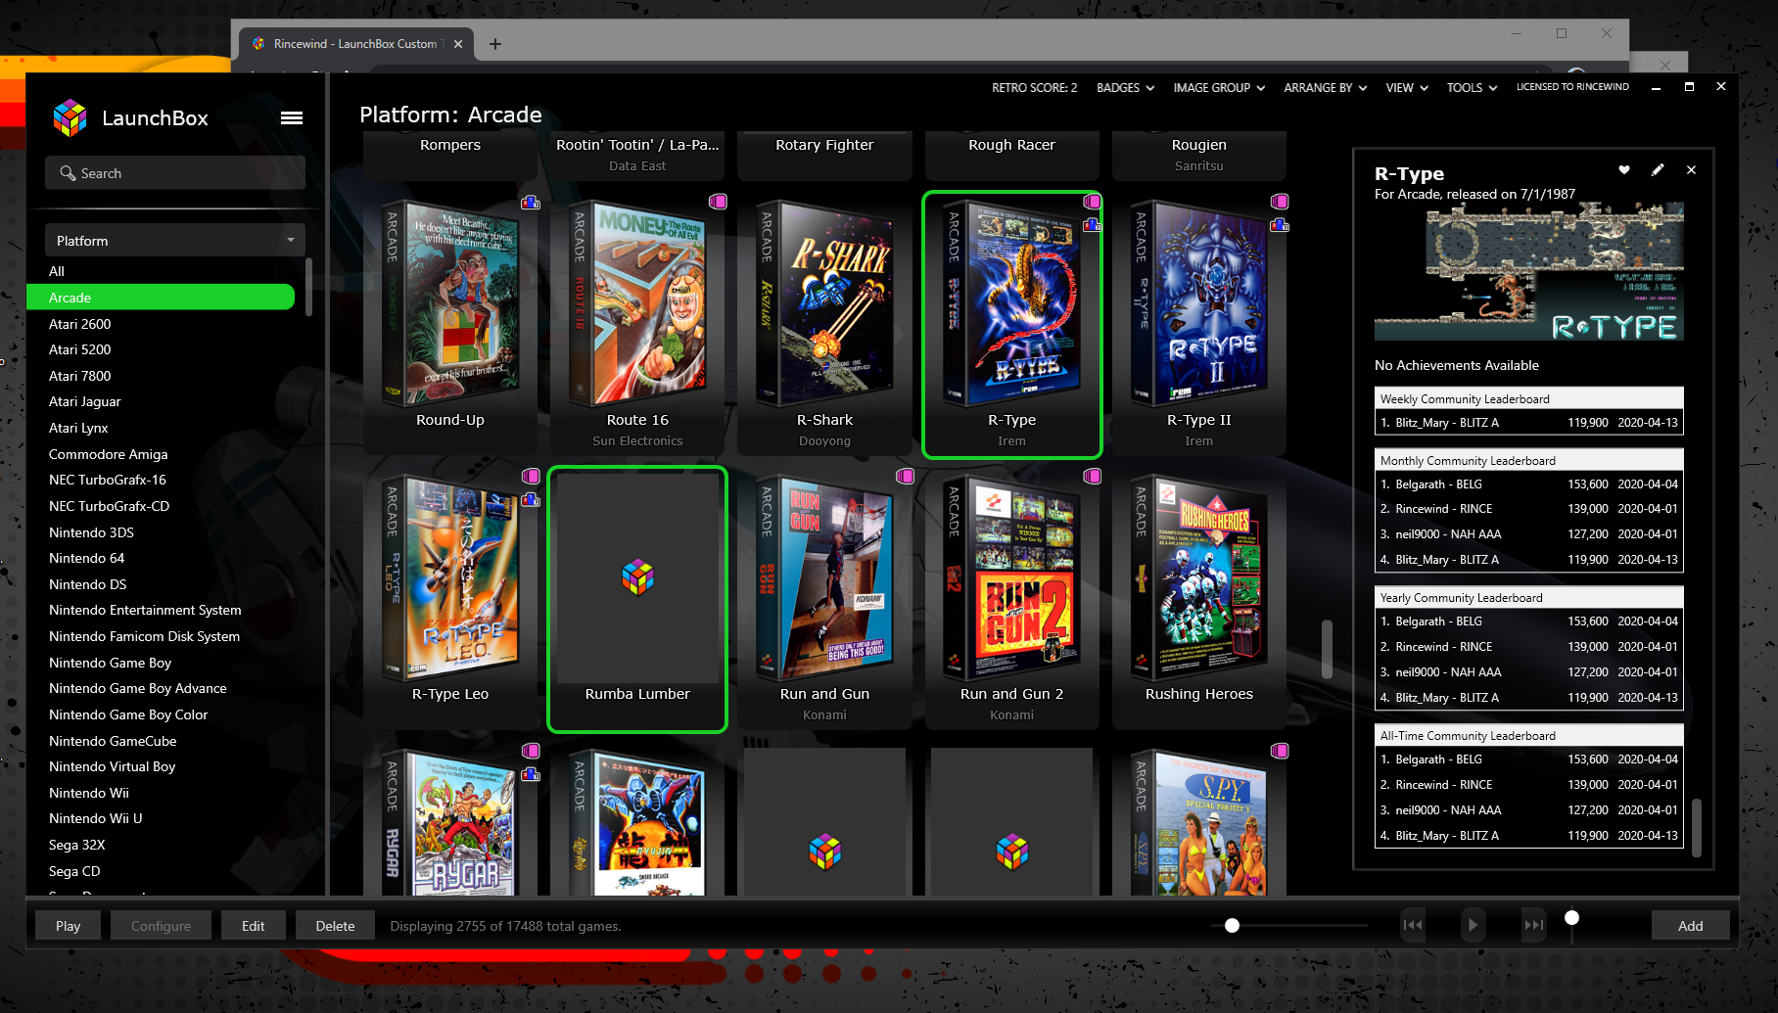
Task: Click the Edit button
Action: tap(254, 926)
